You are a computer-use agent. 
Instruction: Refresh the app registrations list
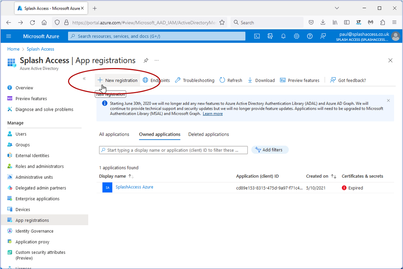point(231,80)
